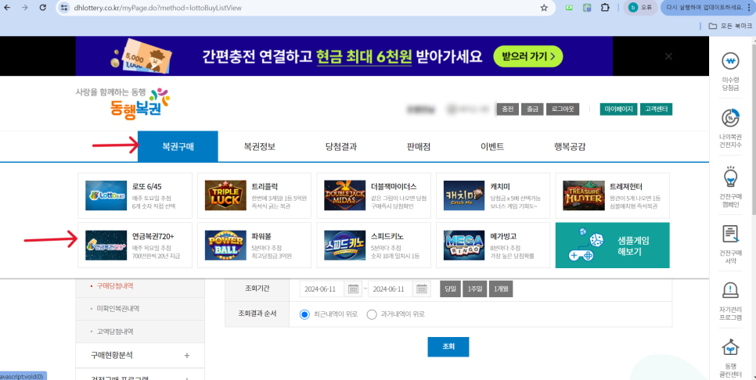
Task: Click the 로그아웃 button
Action: (563, 109)
